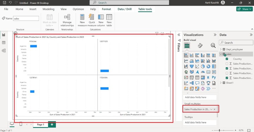Viewport: 254px width, 132px height.
Task: Select the Azure map arrow visual
Action: coord(197,72)
